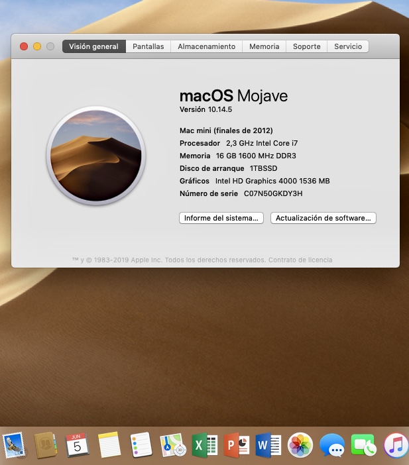Minimize the window with yellow button
Screen dimensions: 409x465
click(x=37, y=46)
